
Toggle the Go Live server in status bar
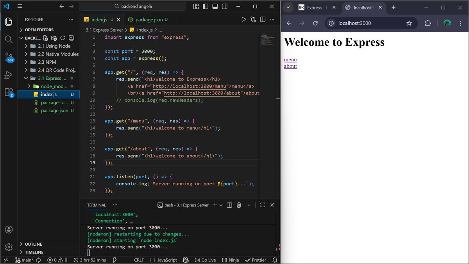coord(205,260)
